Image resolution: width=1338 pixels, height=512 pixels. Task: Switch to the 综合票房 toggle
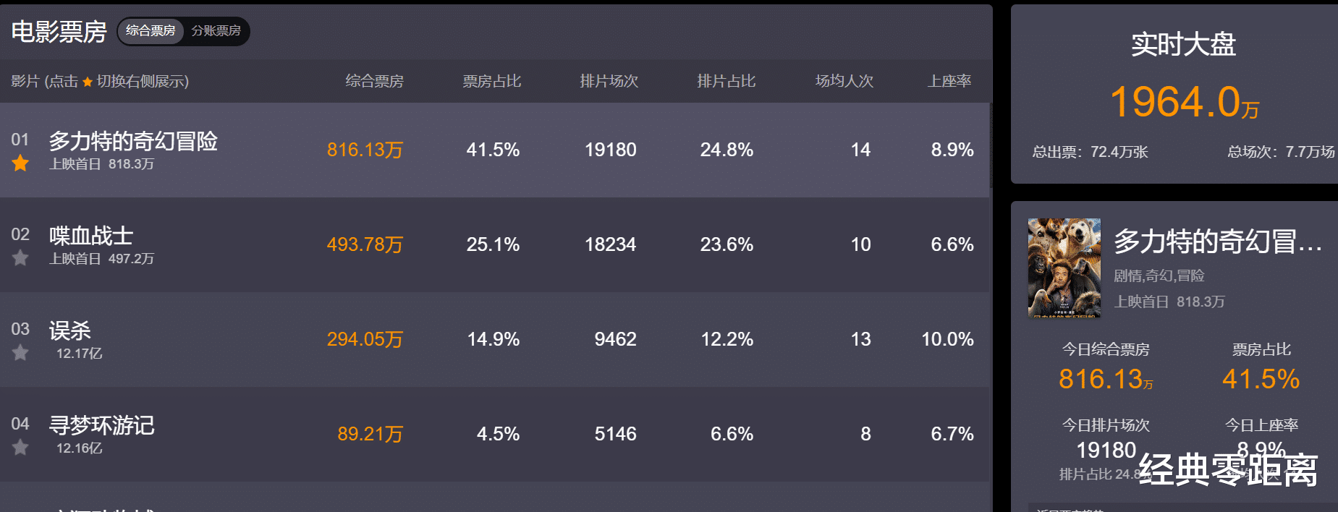coord(151,30)
